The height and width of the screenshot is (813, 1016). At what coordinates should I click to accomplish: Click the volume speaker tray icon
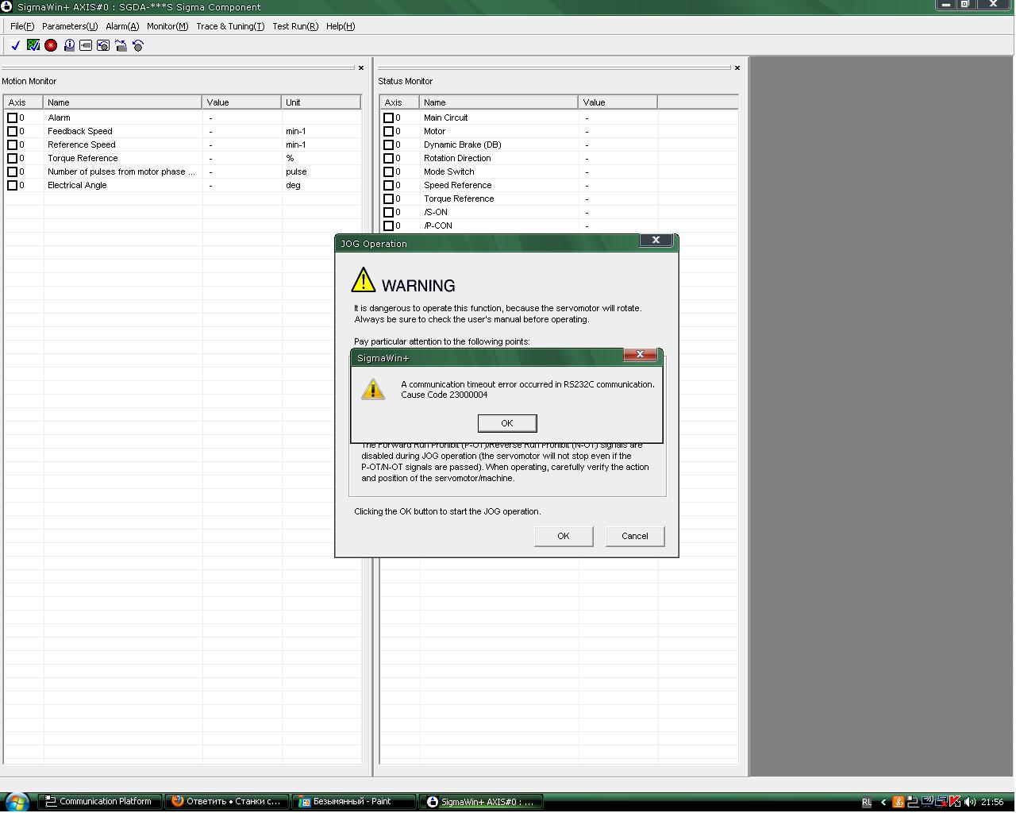[970, 802]
